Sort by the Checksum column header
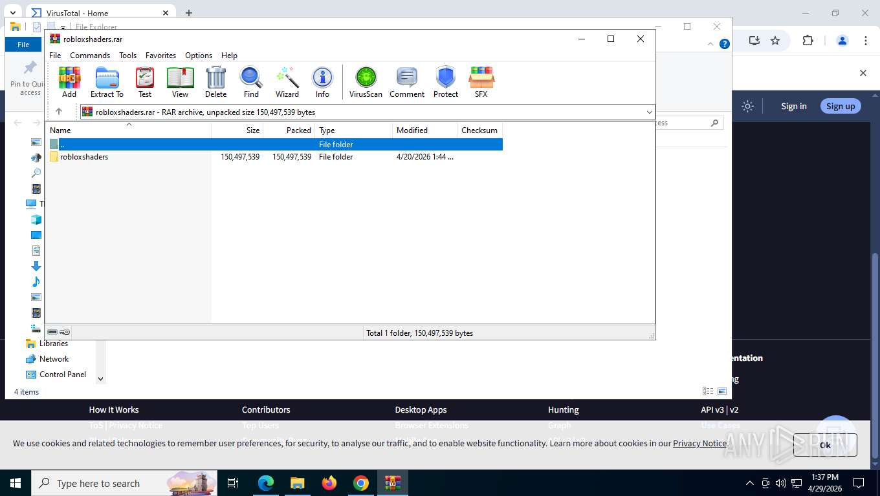Screen dimensions: 880x496 (x=480, y=130)
